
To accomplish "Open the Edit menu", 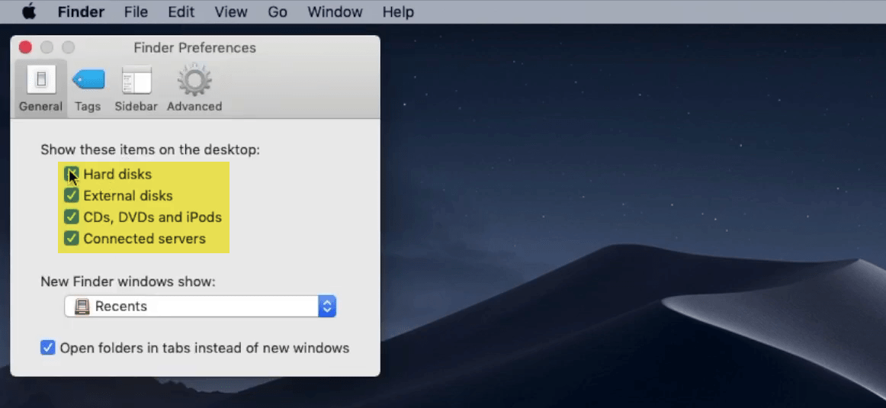I will 181,12.
